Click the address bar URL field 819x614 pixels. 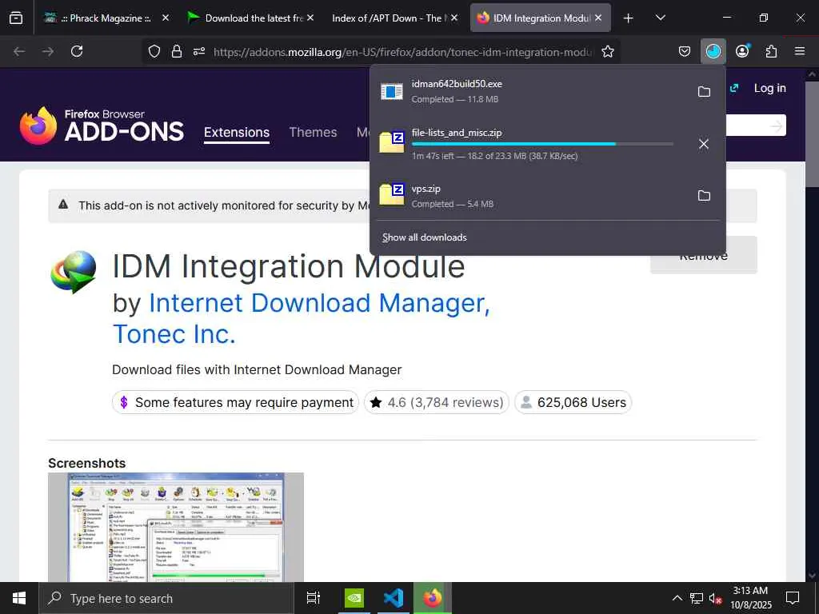tap(403, 52)
